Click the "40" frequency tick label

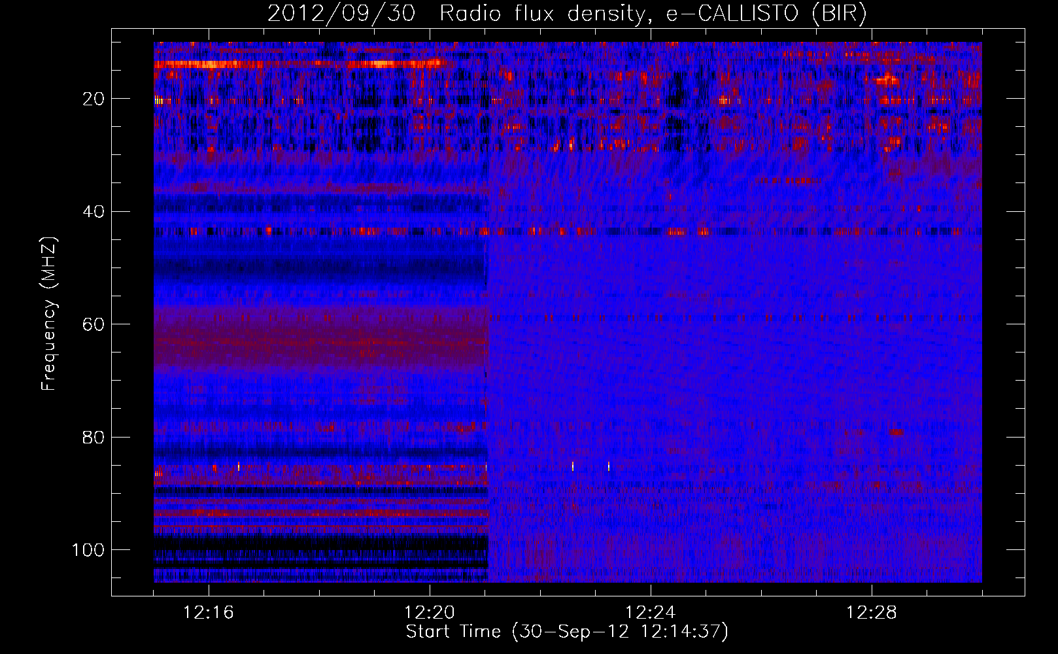point(94,212)
